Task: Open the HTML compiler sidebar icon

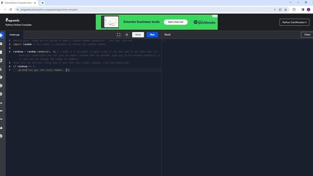Action: [x=1, y=61]
